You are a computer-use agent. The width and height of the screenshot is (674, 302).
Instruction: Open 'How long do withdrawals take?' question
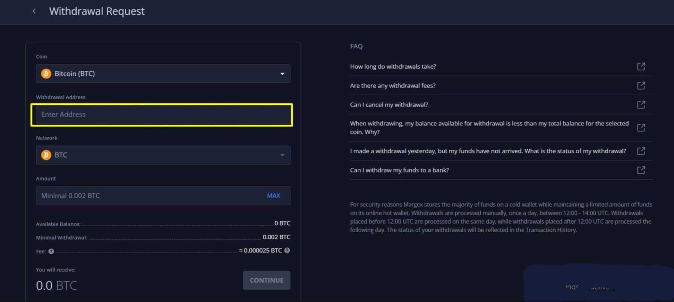[x=393, y=67]
